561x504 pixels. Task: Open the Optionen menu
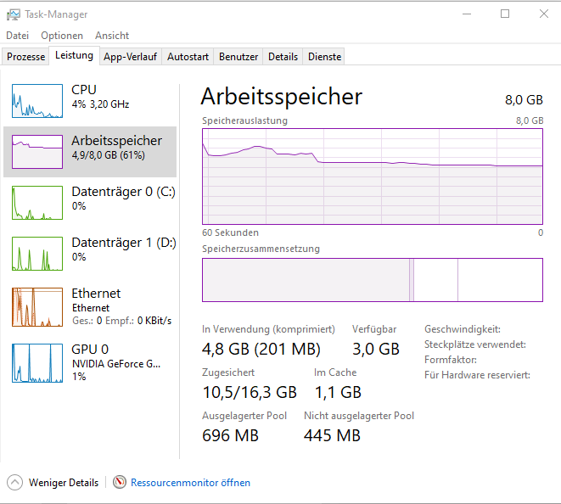tap(62, 36)
